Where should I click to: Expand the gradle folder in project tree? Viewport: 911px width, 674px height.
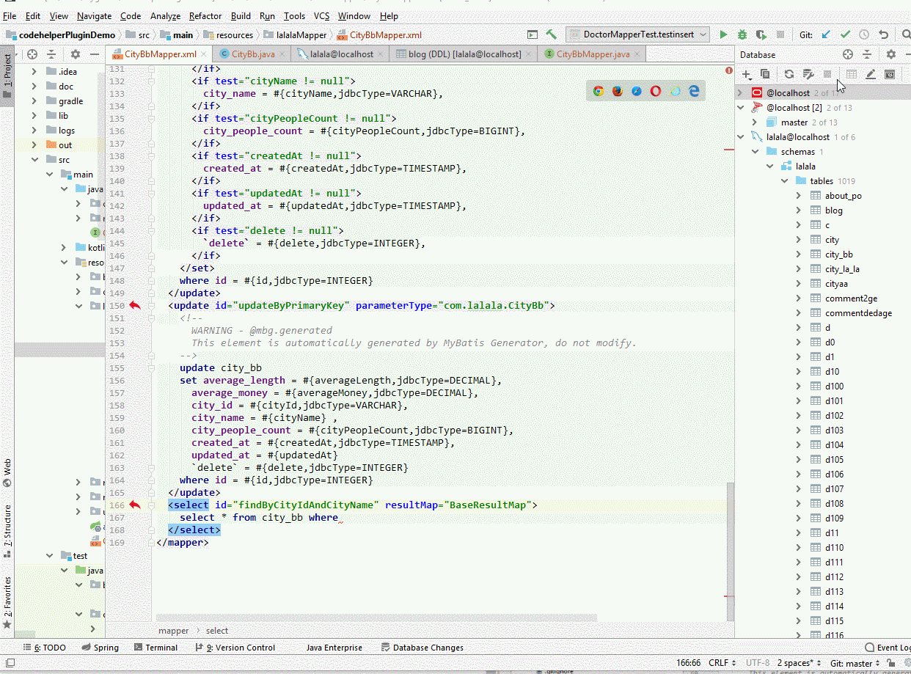34,101
